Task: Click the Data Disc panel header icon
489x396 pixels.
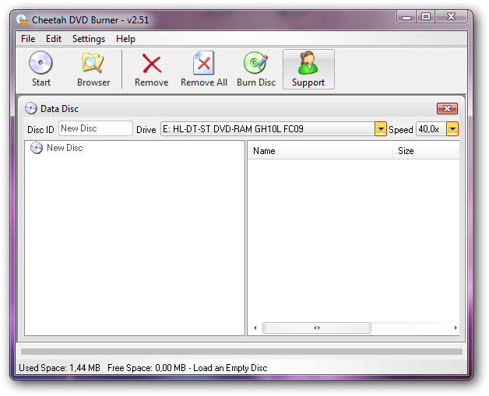Action: point(31,108)
